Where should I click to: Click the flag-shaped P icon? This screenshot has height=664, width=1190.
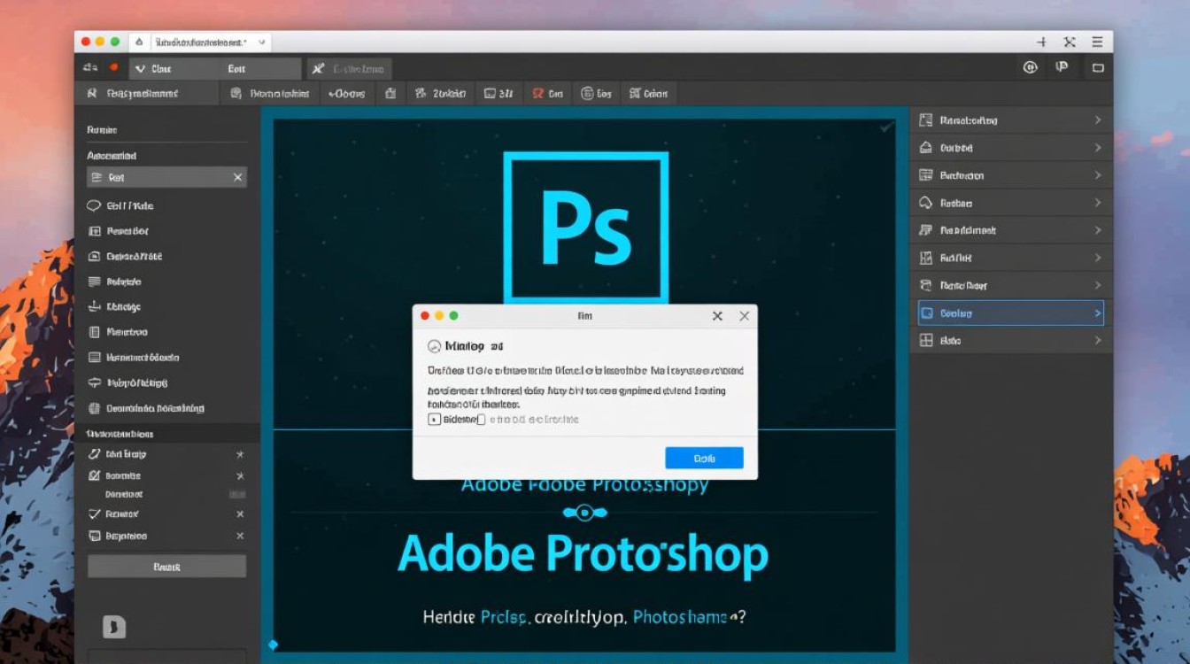(x=1062, y=67)
